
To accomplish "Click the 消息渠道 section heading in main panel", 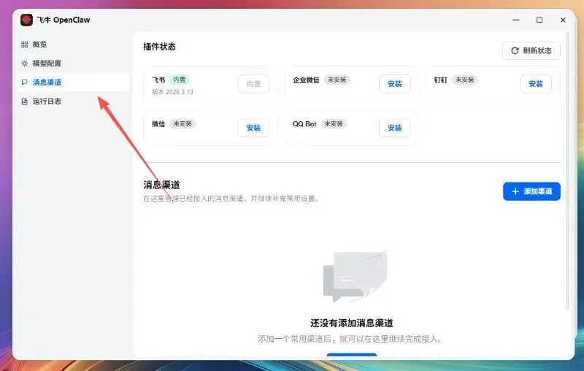I will click(161, 185).
